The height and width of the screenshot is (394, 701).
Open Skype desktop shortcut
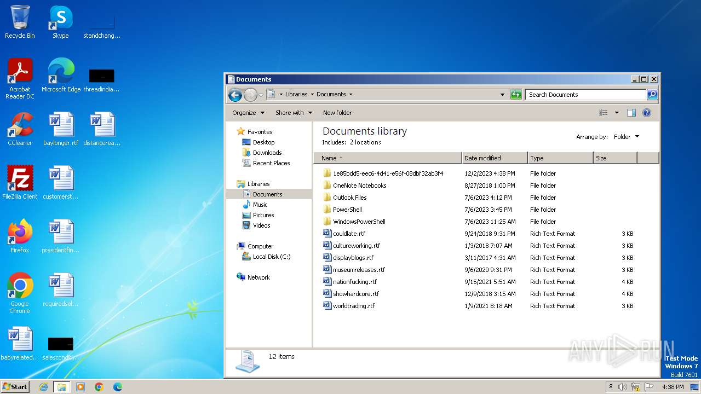click(x=61, y=22)
